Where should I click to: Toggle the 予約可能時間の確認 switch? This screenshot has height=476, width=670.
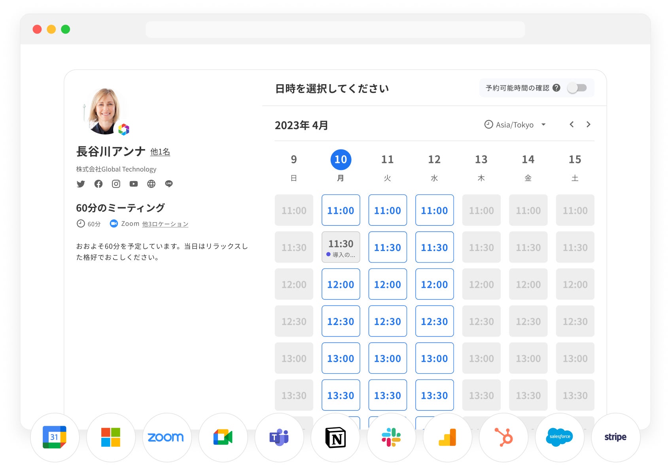point(577,88)
